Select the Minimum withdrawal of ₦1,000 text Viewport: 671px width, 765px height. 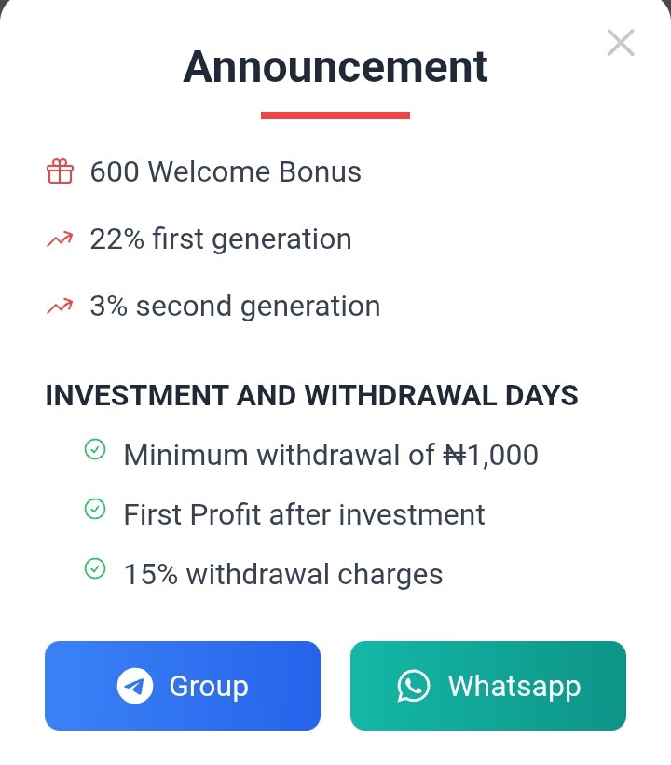(x=331, y=456)
